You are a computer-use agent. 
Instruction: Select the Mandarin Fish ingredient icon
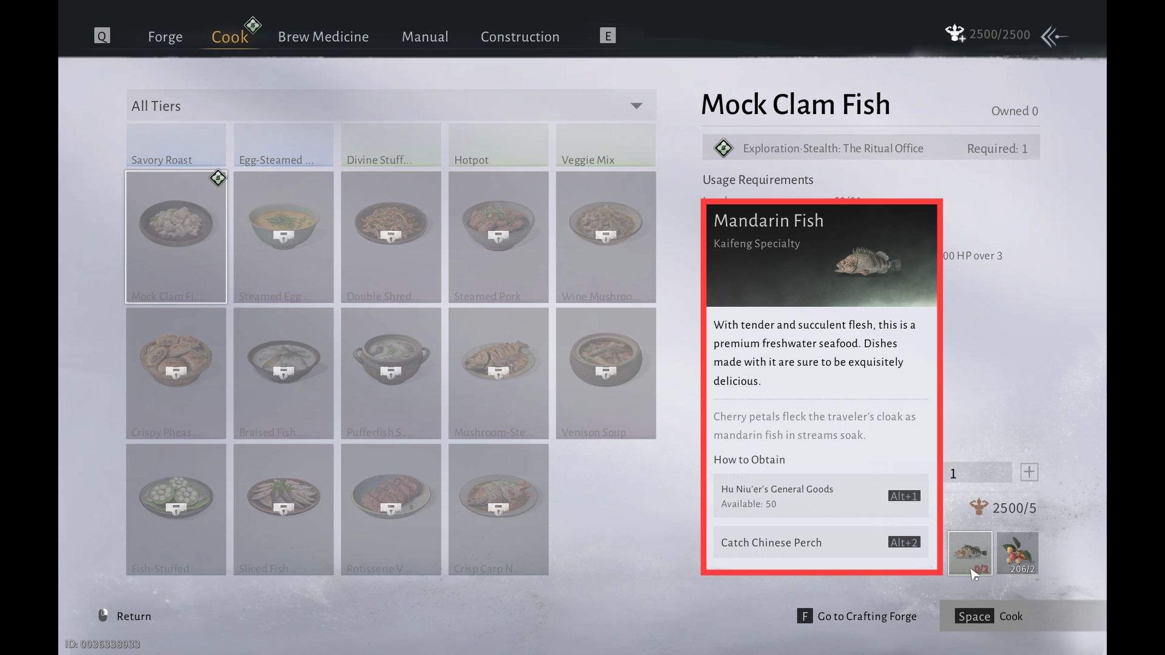click(970, 553)
